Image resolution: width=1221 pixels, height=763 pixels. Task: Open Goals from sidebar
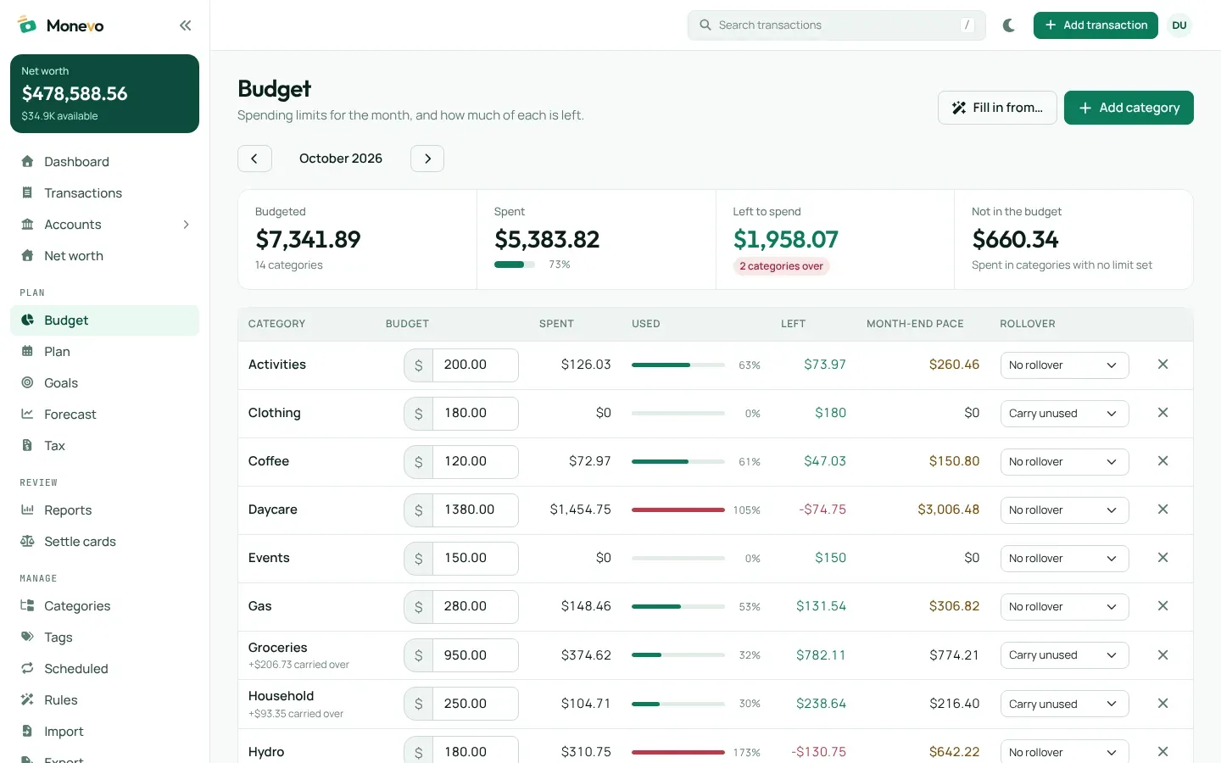coord(104,383)
